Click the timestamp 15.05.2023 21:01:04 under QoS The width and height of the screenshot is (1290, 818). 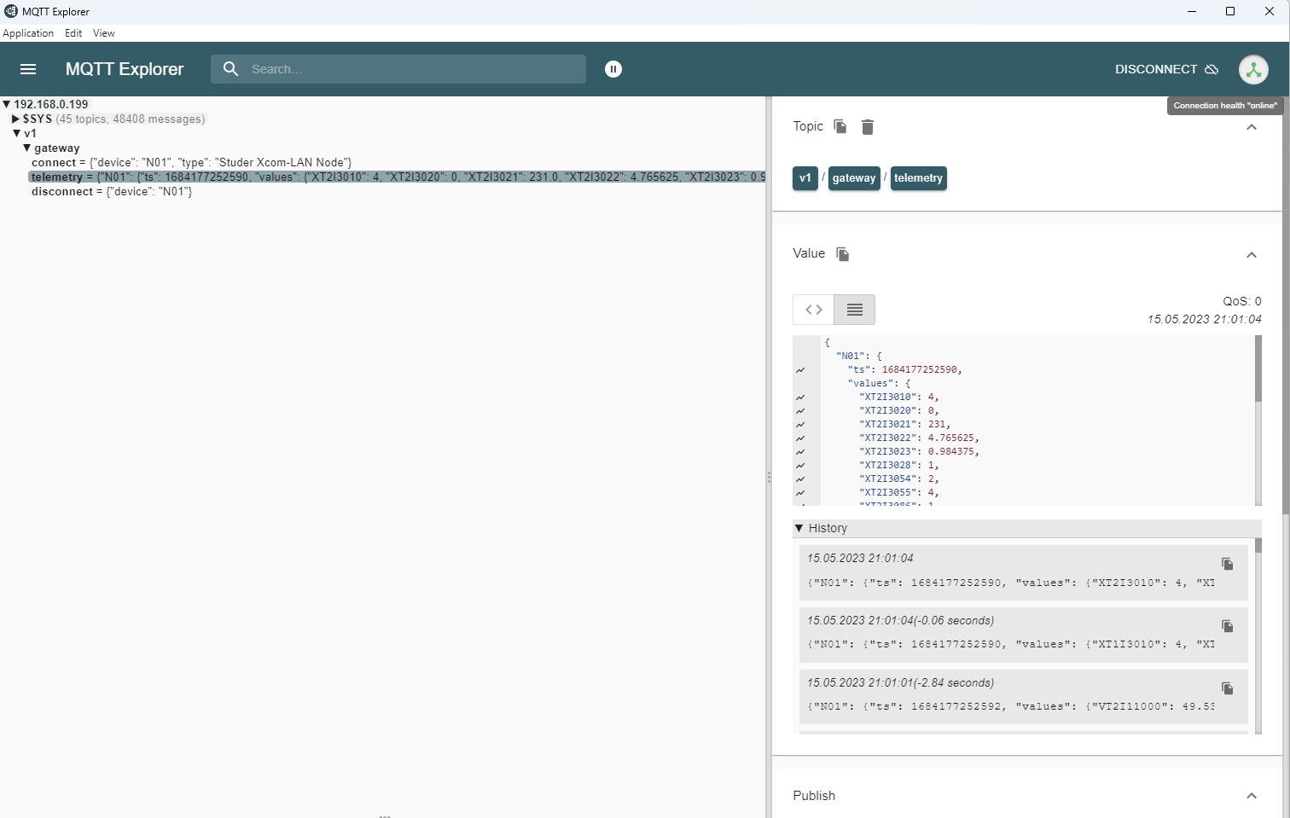(x=1204, y=319)
